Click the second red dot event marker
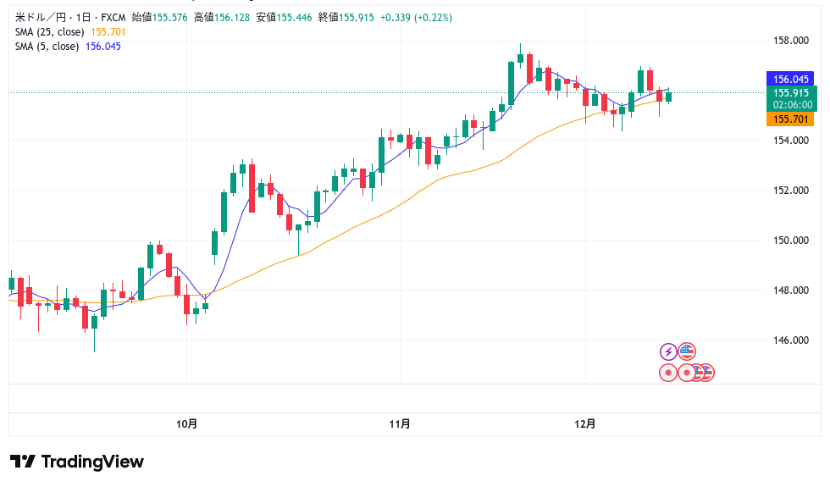The height and width of the screenshot is (487, 830). pyautogui.click(x=686, y=372)
